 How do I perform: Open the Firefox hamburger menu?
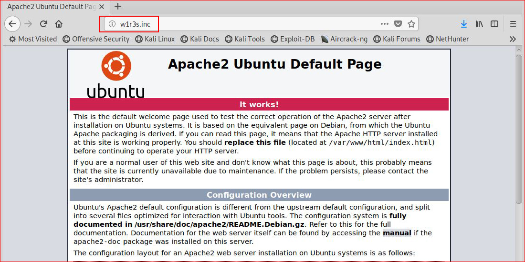pyautogui.click(x=513, y=24)
